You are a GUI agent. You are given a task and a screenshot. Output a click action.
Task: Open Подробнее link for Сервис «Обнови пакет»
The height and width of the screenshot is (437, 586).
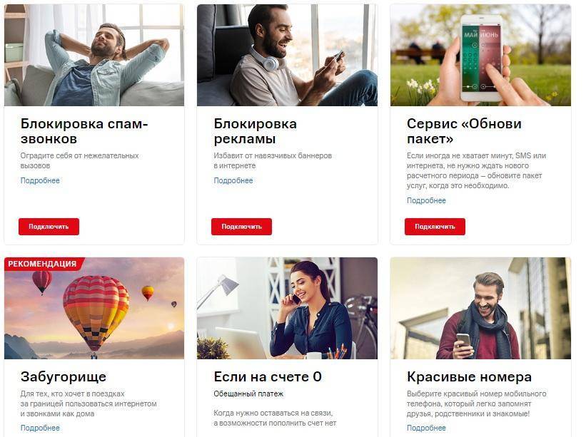(426, 200)
